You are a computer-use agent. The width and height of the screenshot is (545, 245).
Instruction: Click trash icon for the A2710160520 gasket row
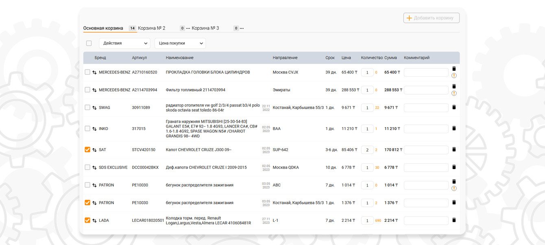coord(454,69)
